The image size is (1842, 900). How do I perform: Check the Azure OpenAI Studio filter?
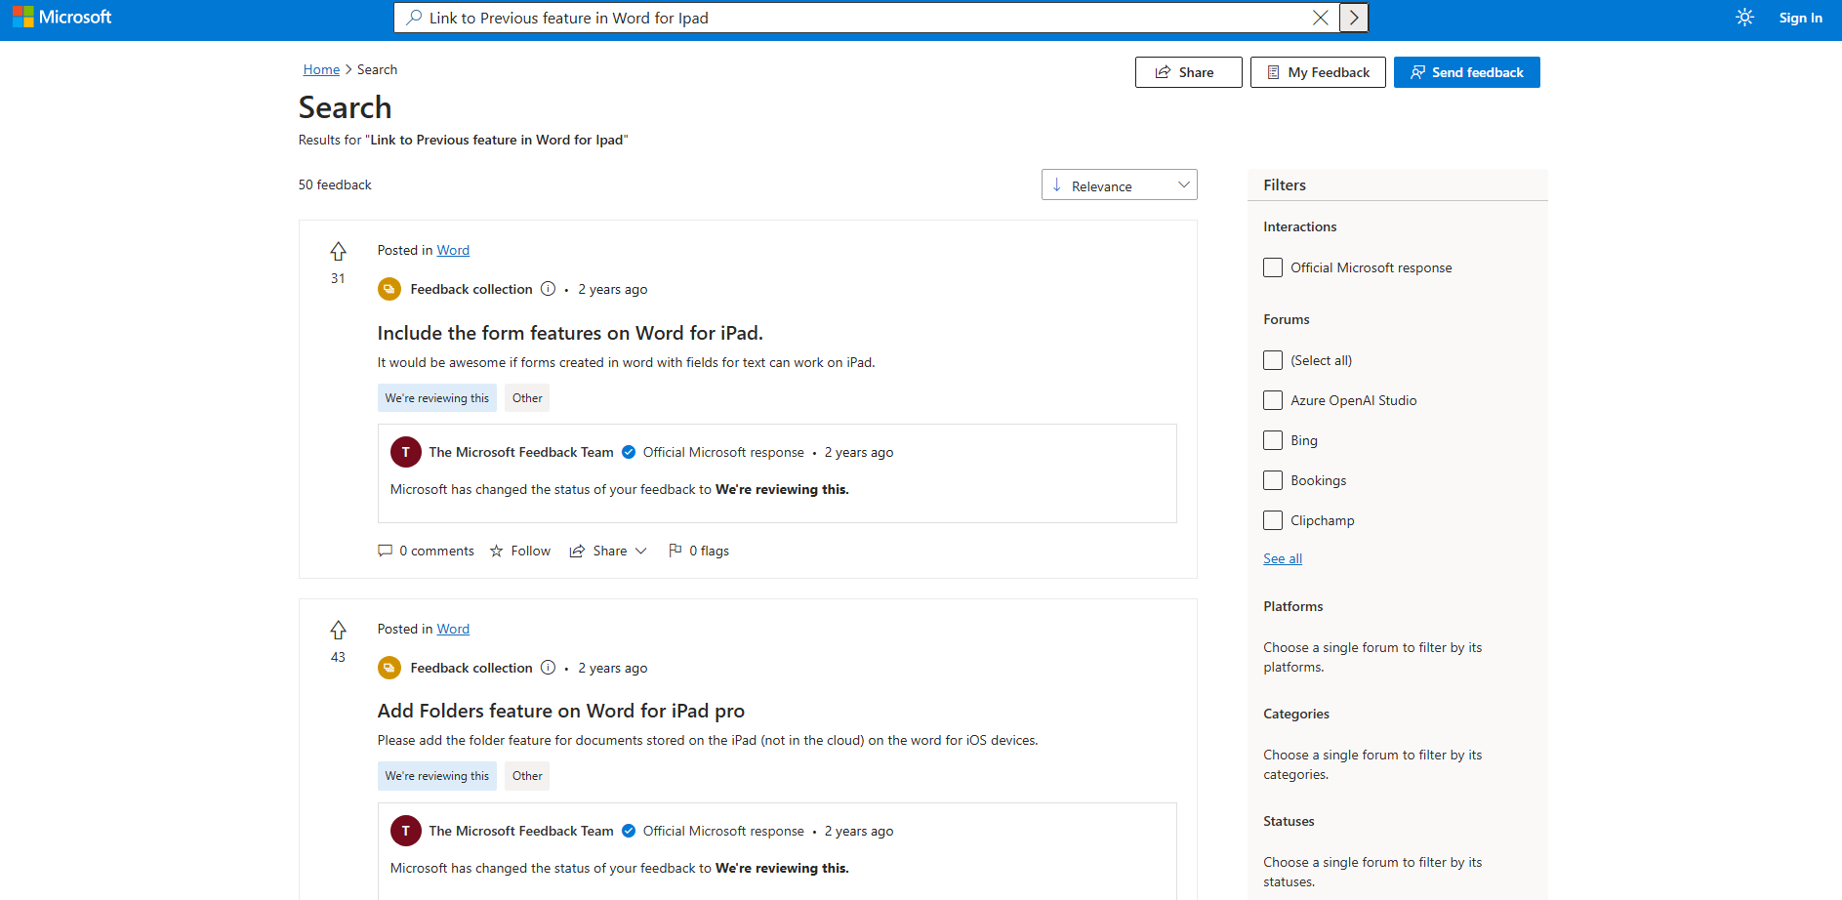(x=1273, y=400)
